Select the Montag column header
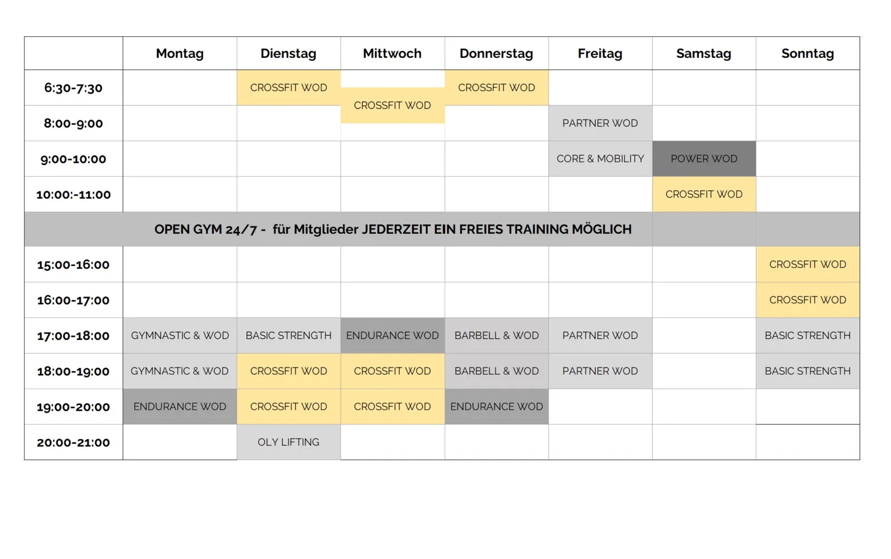The width and height of the screenshot is (891, 559). 179,53
